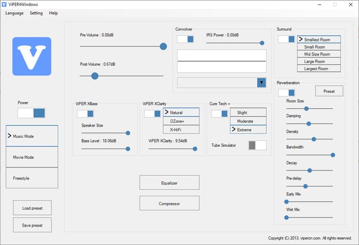Minimize the ViPER4Windows window

click(x=320, y=4)
